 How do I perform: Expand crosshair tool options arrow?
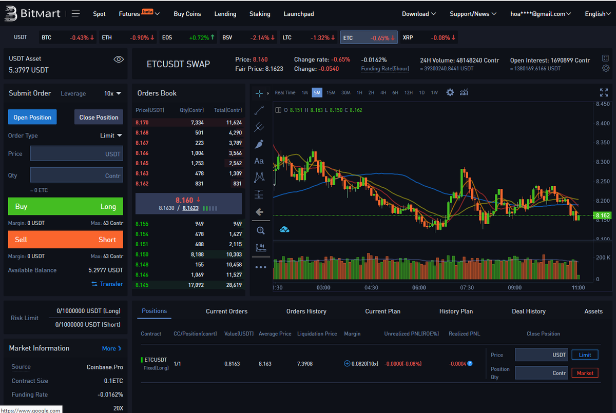pyautogui.click(x=267, y=93)
